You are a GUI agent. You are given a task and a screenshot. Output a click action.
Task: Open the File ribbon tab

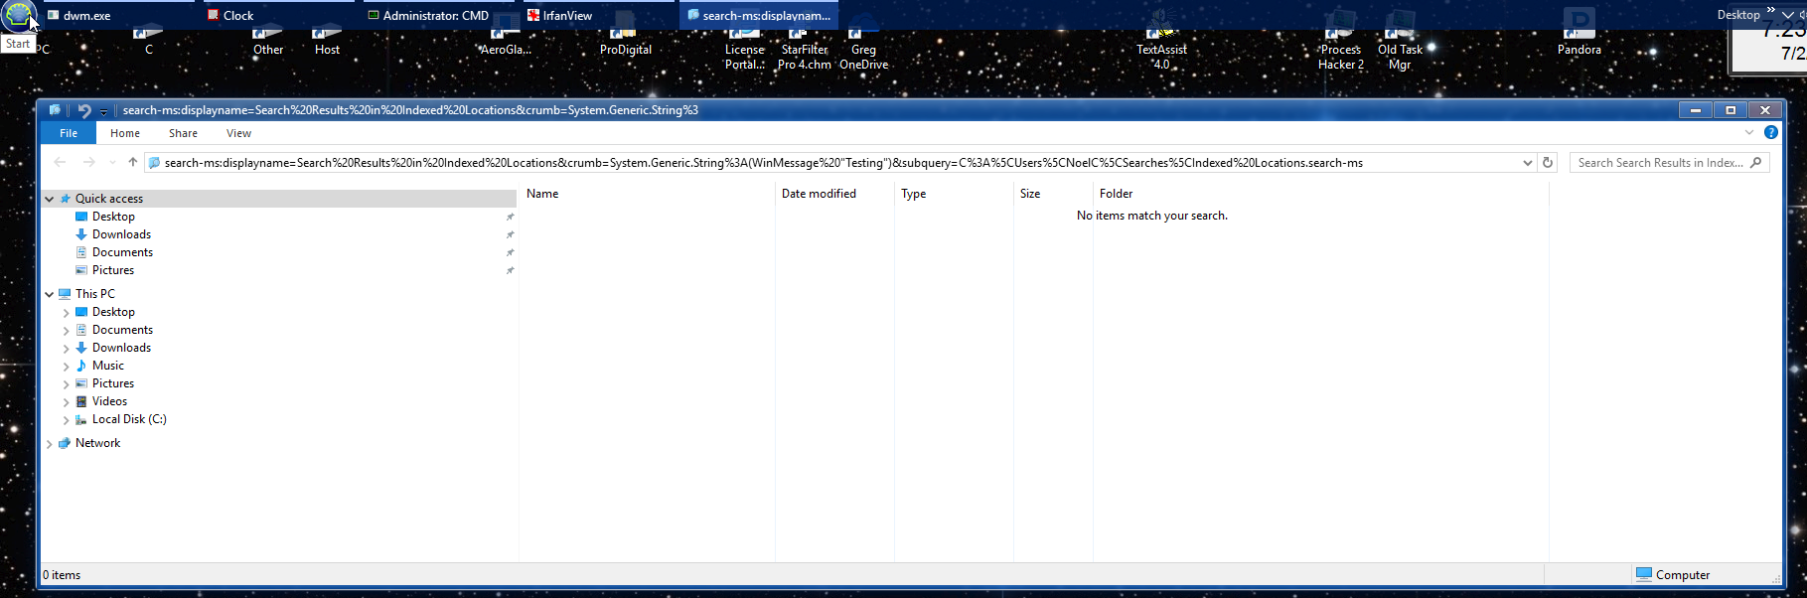[x=69, y=133]
